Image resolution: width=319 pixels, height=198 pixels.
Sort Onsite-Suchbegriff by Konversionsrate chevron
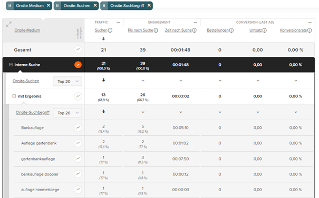tap(296, 112)
